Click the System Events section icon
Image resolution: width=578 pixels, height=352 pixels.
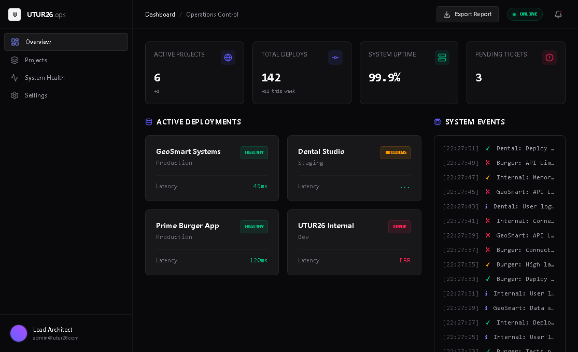click(x=438, y=122)
